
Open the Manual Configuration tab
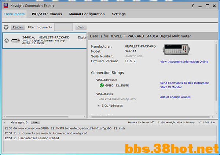87,14
